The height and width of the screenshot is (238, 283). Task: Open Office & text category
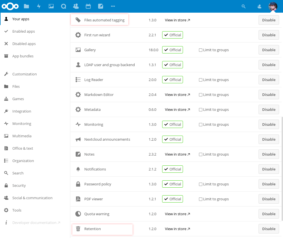click(x=35, y=148)
